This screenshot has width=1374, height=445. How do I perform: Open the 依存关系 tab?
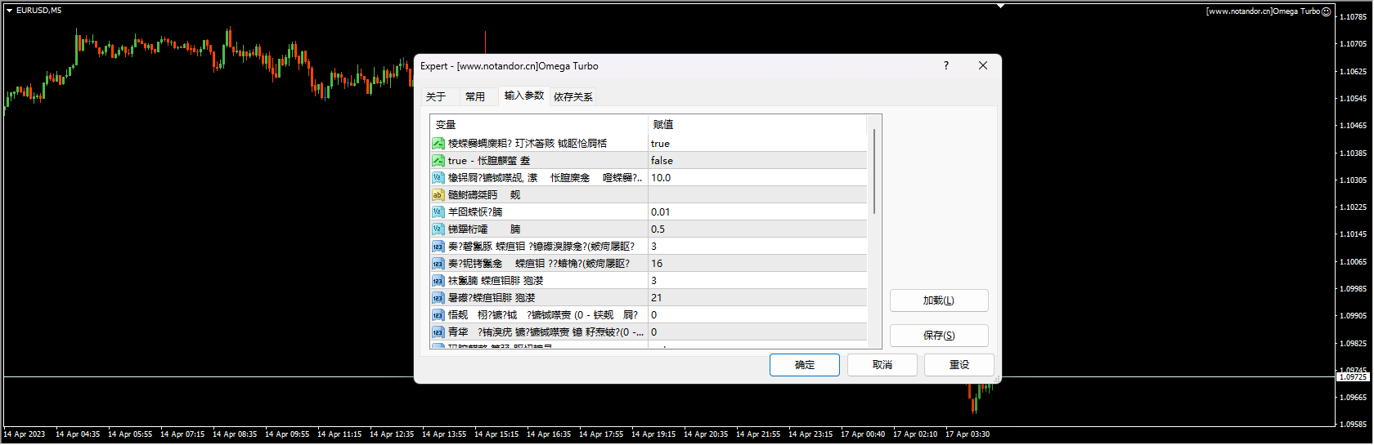(573, 96)
